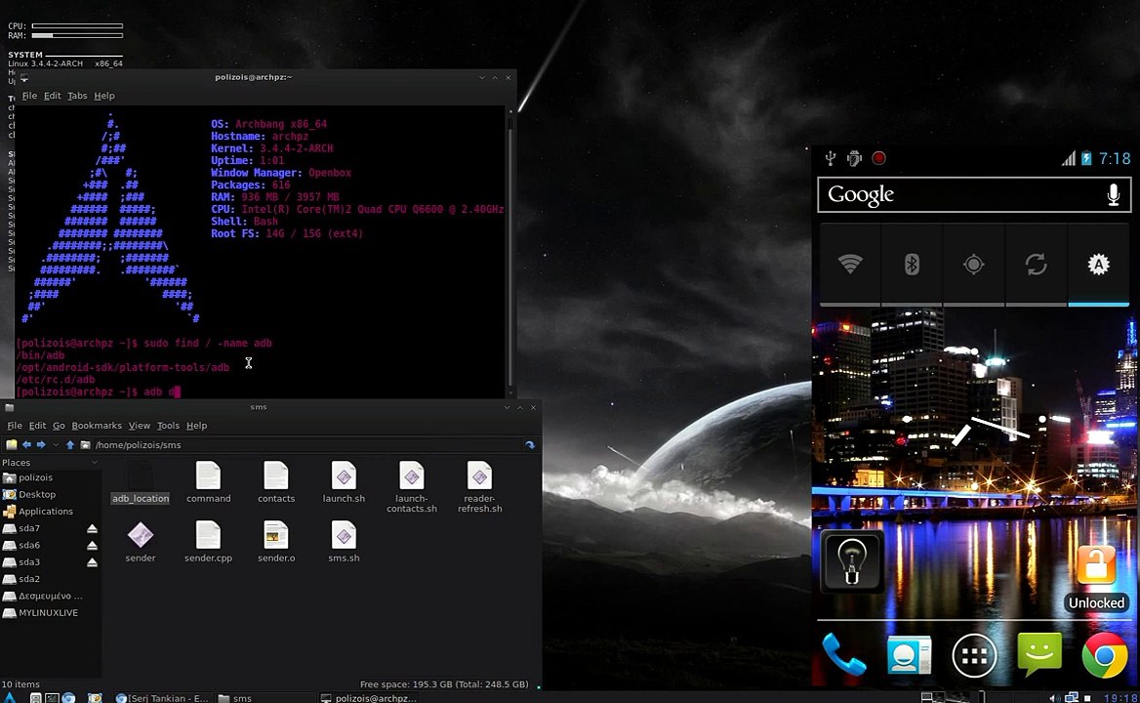Toggle Wi-Fi in the Android power widget
1140x703 pixels.
[x=850, y=264]
